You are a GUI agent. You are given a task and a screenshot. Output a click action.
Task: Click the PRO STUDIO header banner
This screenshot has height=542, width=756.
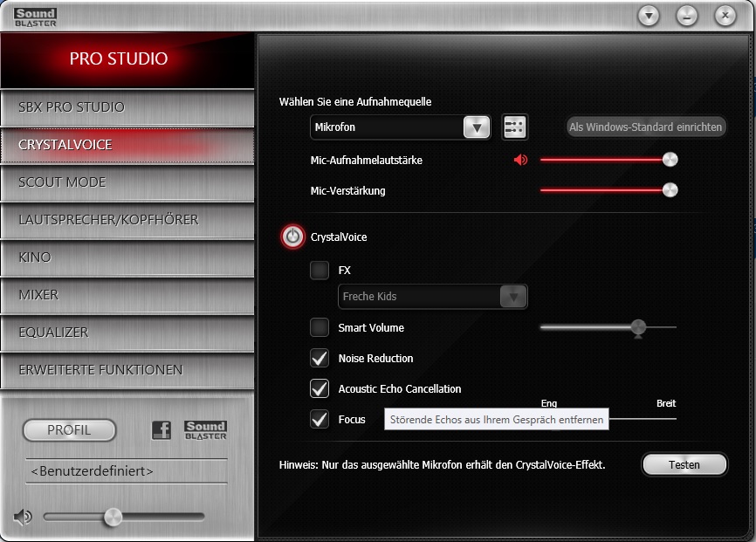tap(127, 60)
